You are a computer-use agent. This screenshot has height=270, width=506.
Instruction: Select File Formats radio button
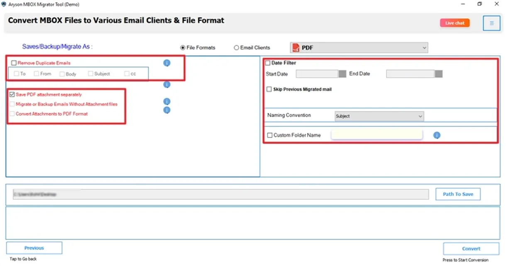(x=183, y=48)
